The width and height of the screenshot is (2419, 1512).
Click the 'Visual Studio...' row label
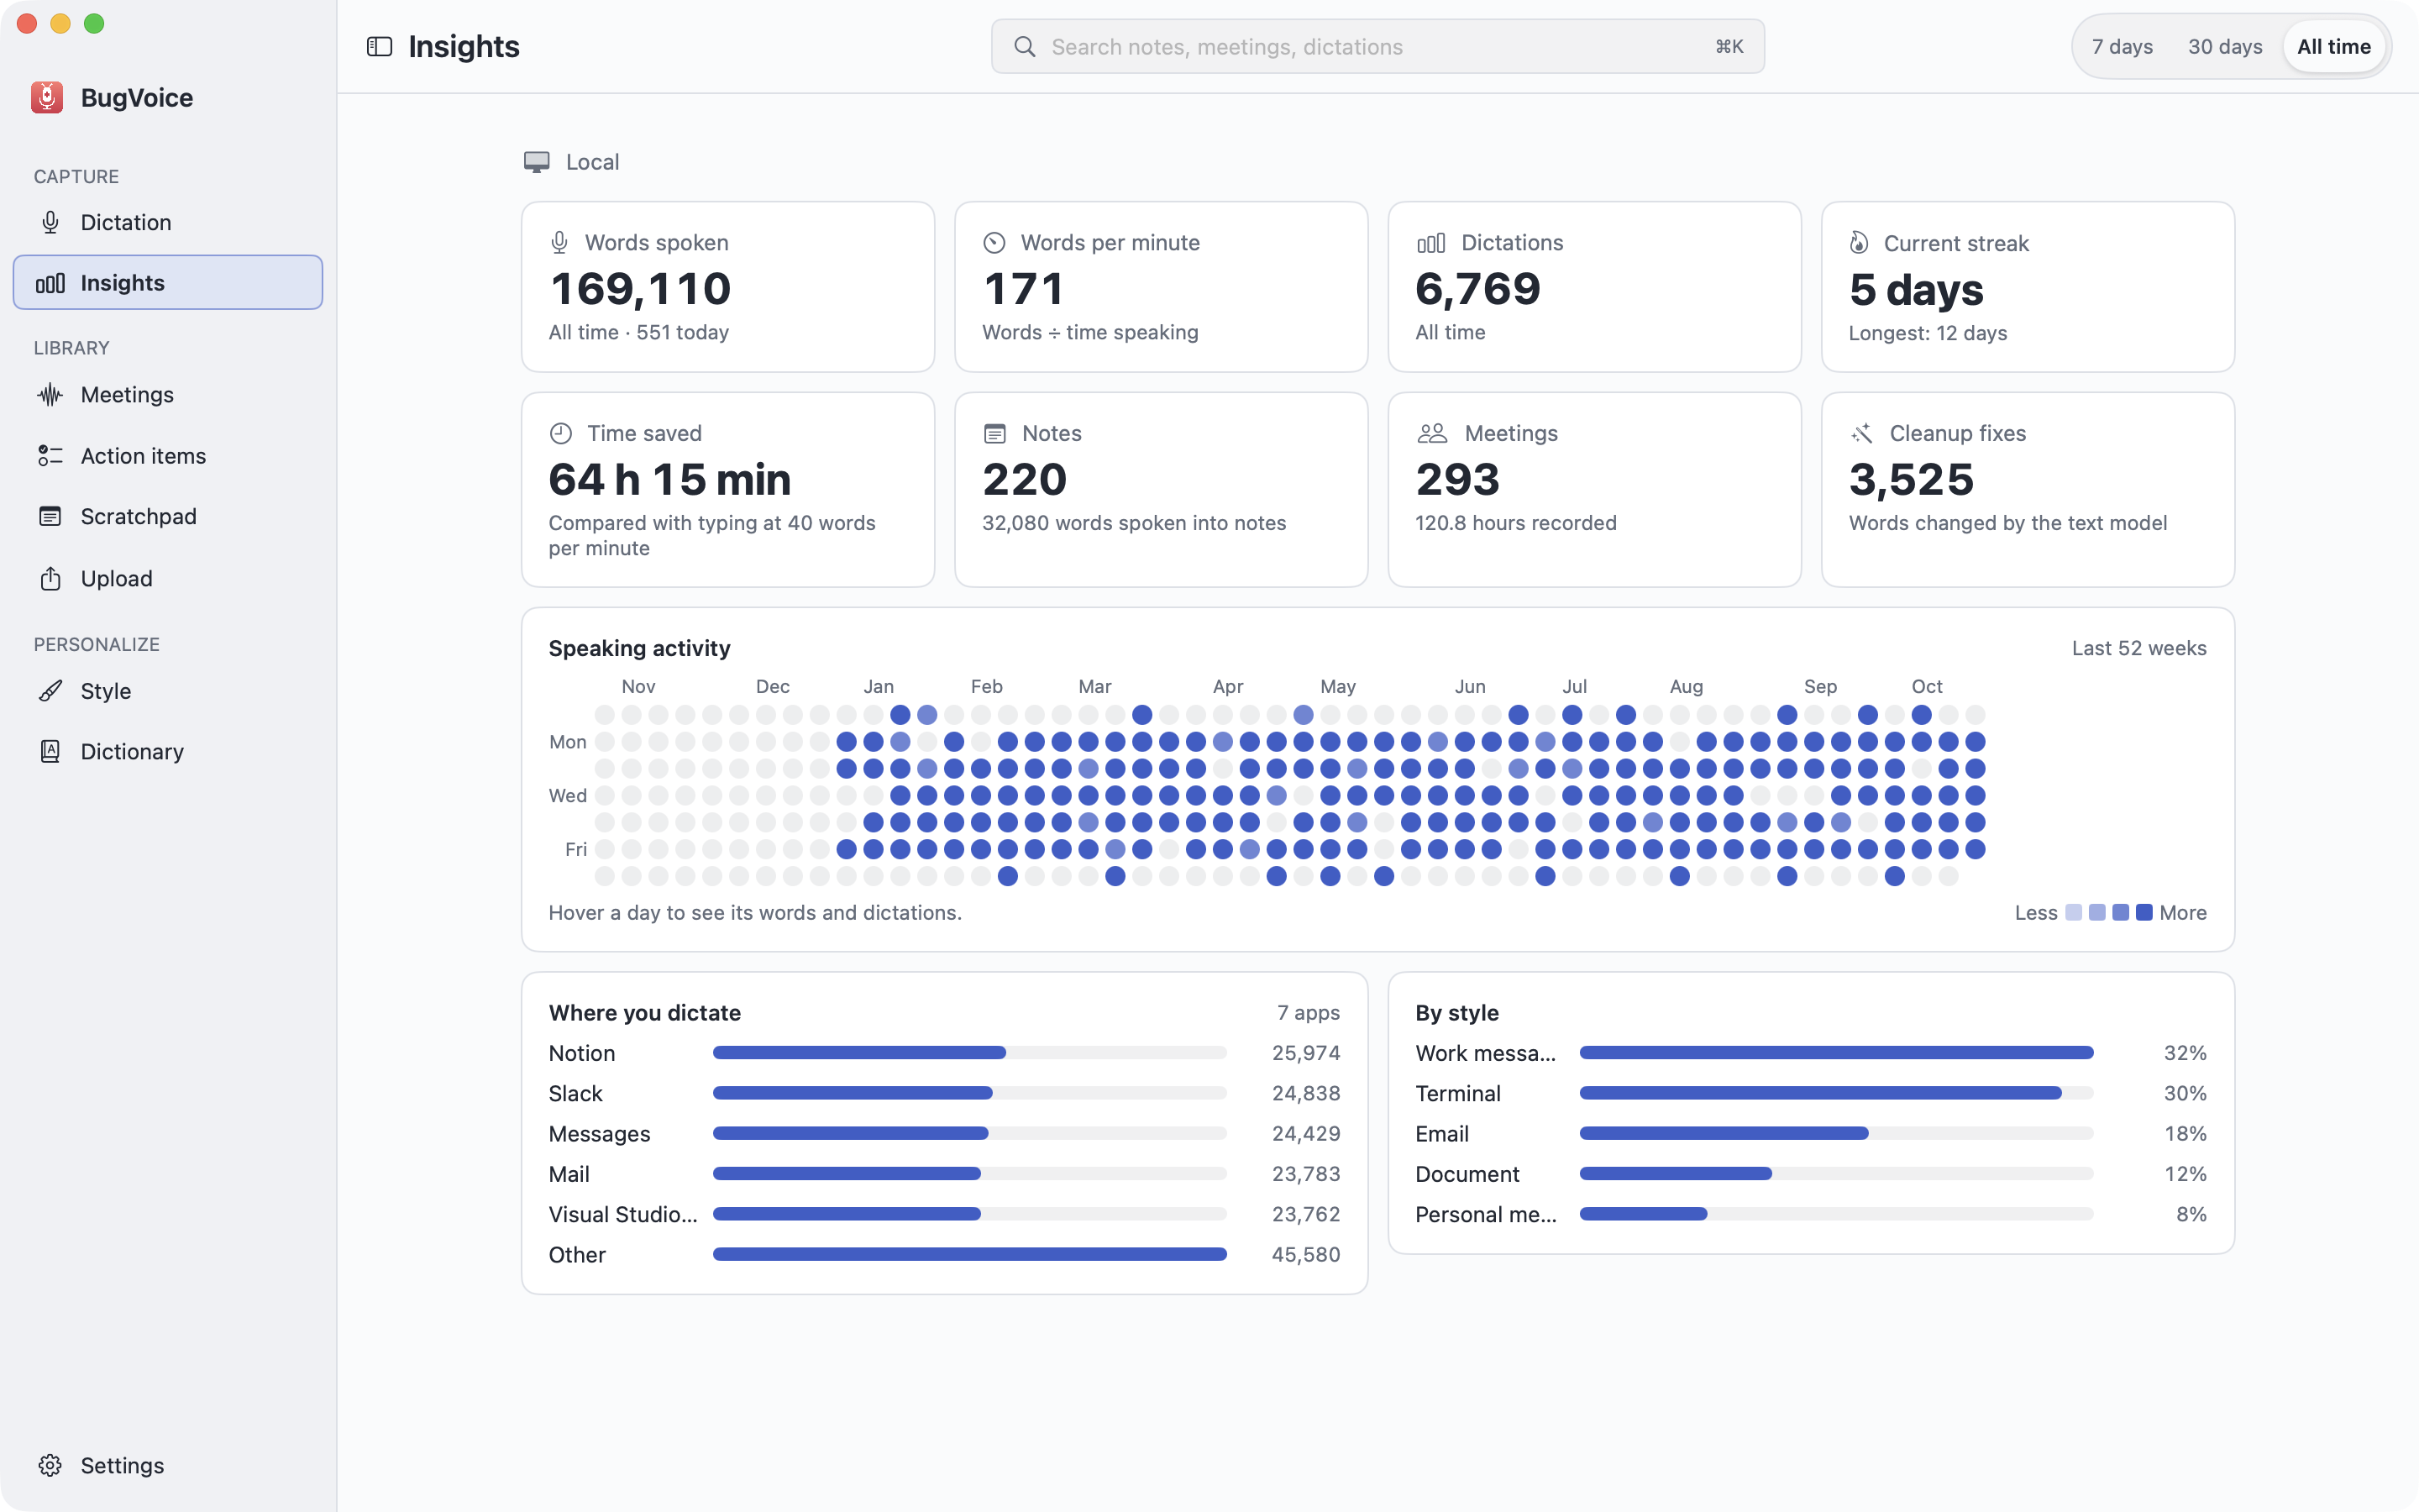pos(622,1214)
